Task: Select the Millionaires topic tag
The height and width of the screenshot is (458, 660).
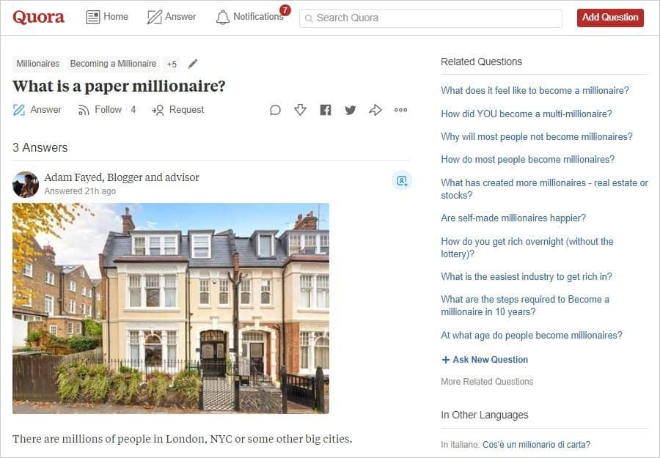Action: tap(38, 64)
